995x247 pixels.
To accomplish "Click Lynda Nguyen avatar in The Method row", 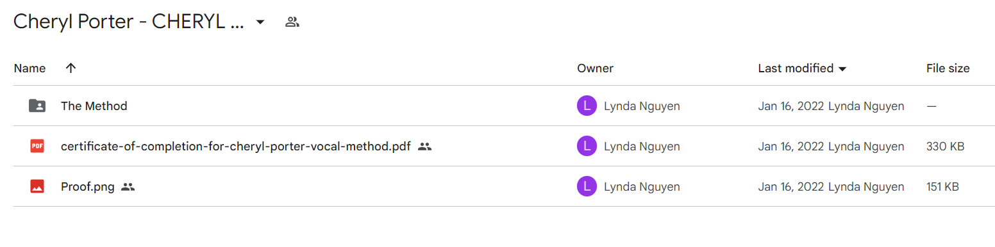I will tap(587, 106).
